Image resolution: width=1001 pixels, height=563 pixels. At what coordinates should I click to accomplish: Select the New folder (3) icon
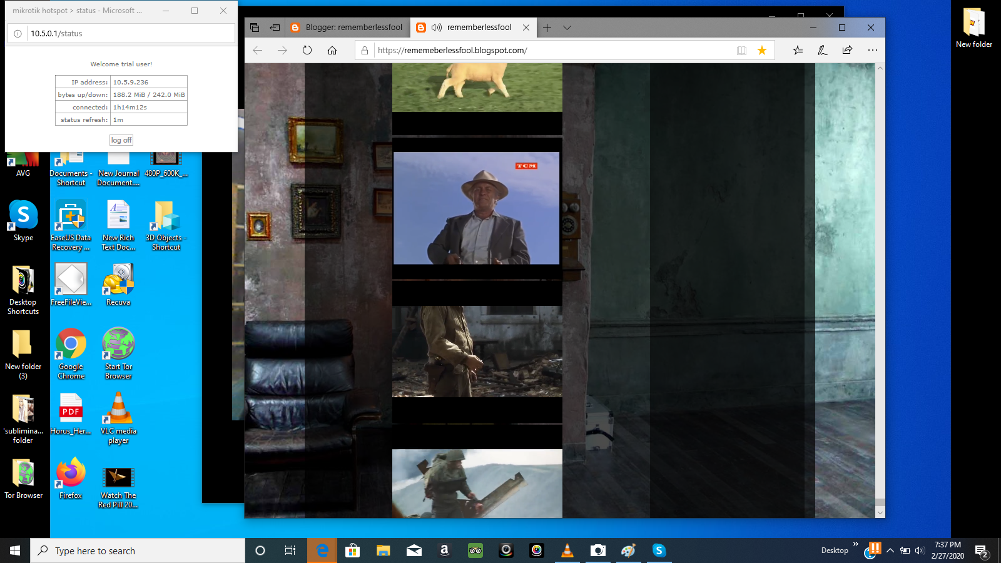(23, 354)
